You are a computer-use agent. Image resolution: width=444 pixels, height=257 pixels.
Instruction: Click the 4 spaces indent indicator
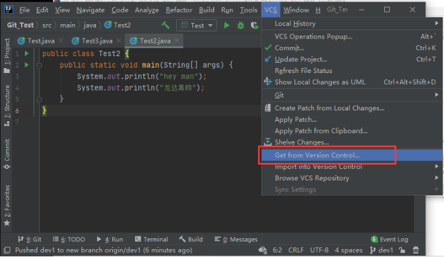click(x=349, y=250)
